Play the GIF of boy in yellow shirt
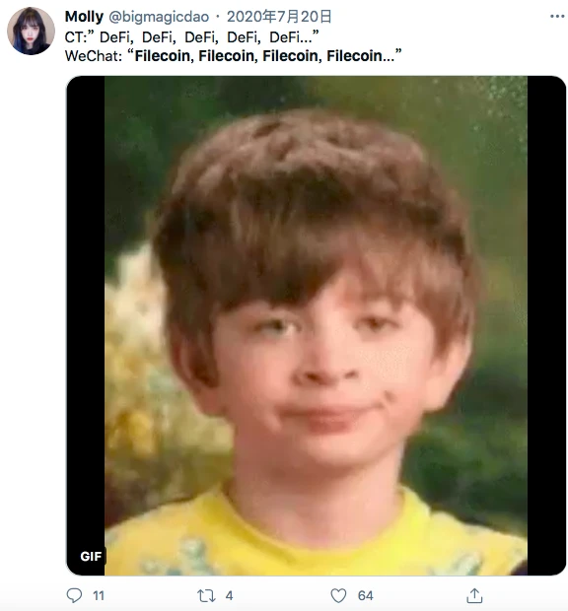 tap(316, 325)
